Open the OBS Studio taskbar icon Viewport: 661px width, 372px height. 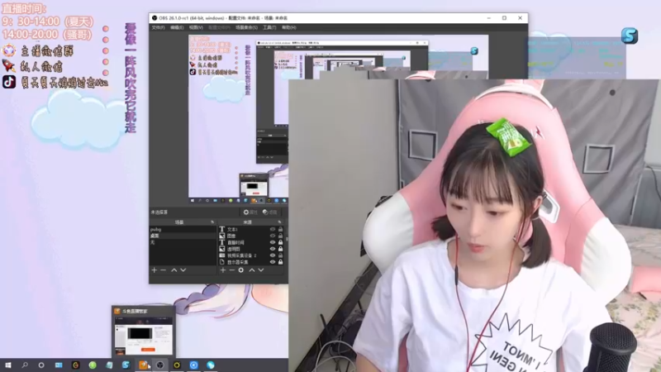tap(159, 365)
